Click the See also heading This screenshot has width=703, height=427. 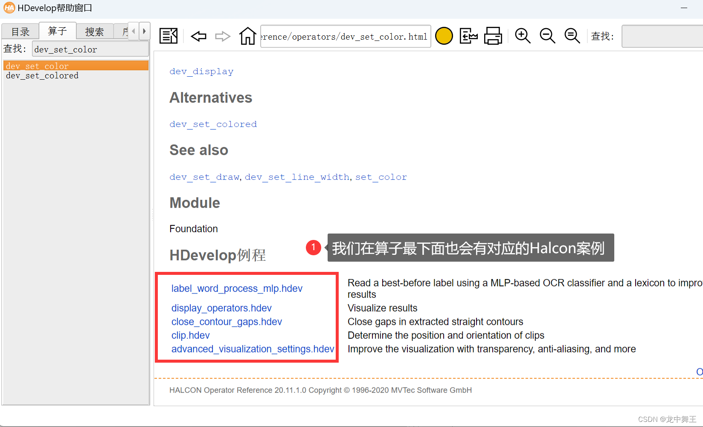[199, 150]
